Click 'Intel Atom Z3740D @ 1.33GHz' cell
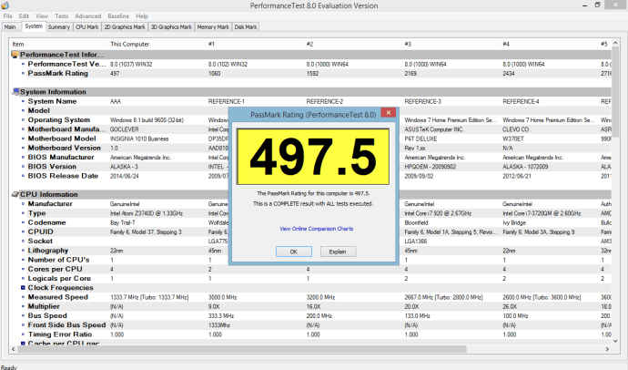This screenshot has width=628, height=370. (x=147, y=213)
